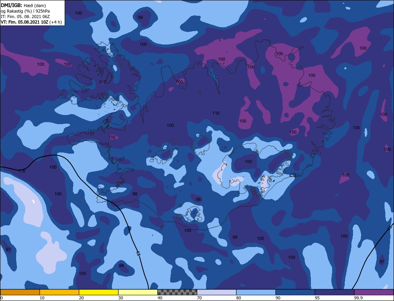Click the light blue 80-90 legend swatch
Viewport: 394px width, 301px height.
click(256, 292)
